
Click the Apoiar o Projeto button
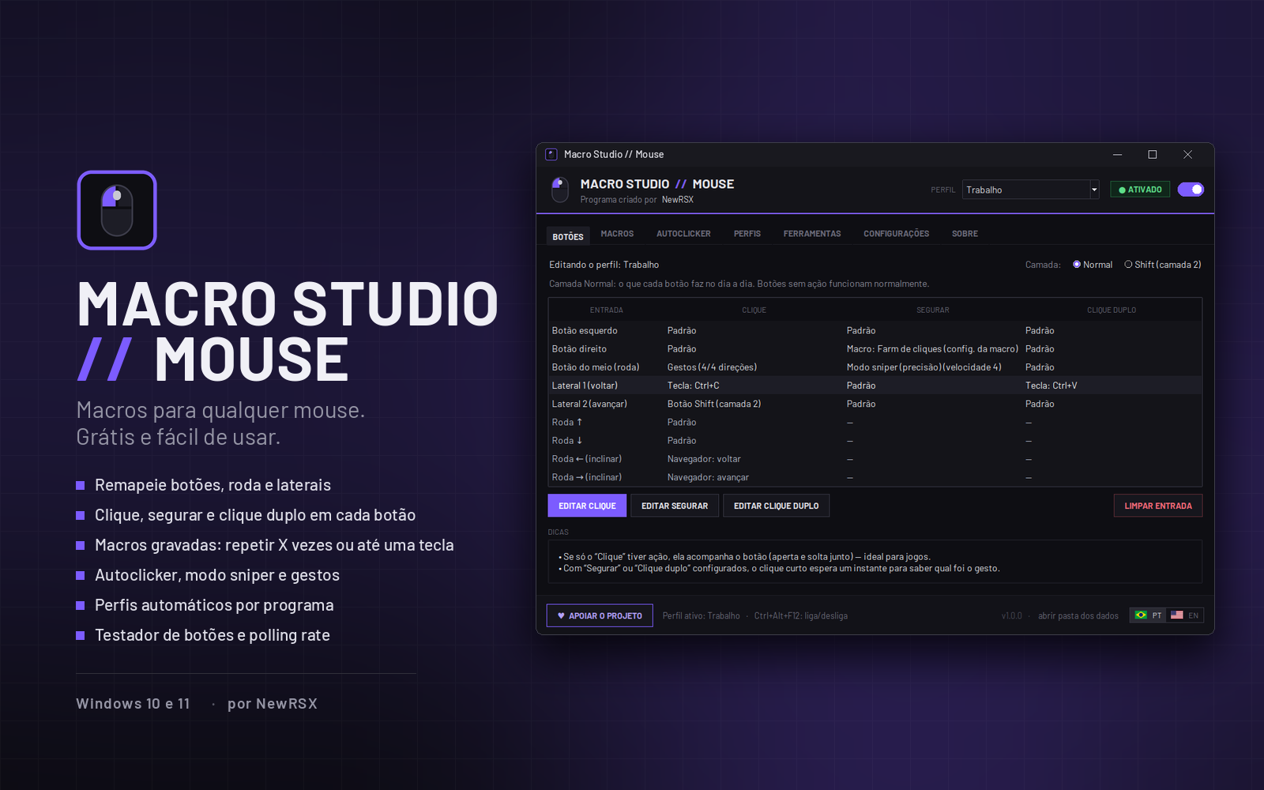[x=600, y=615]
